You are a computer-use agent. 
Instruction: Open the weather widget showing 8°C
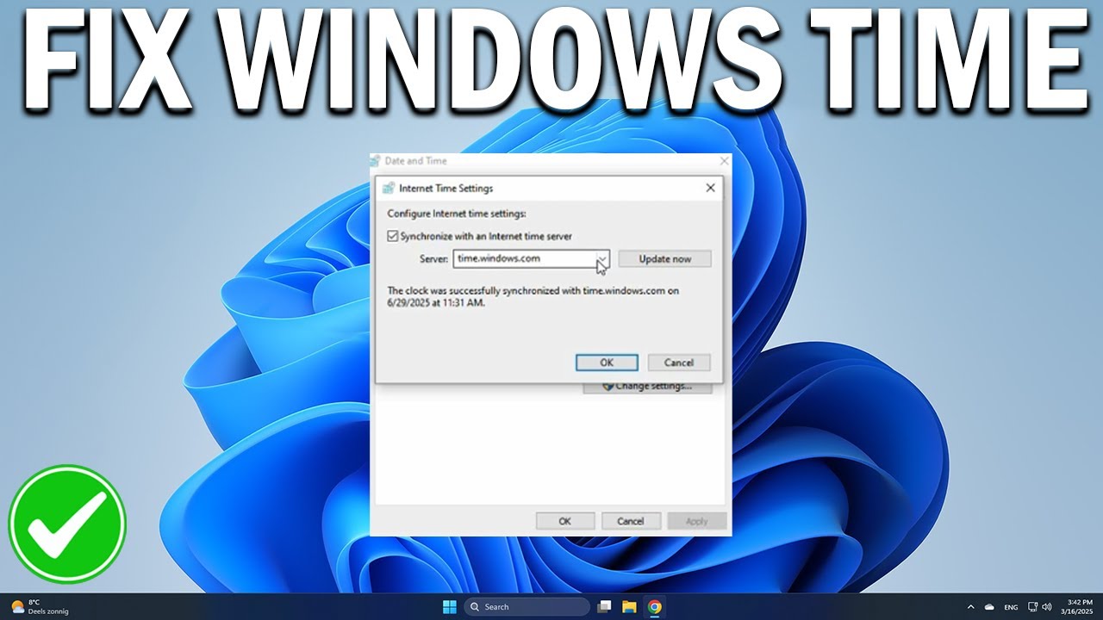pyautogui.click(x=40, y=607)
